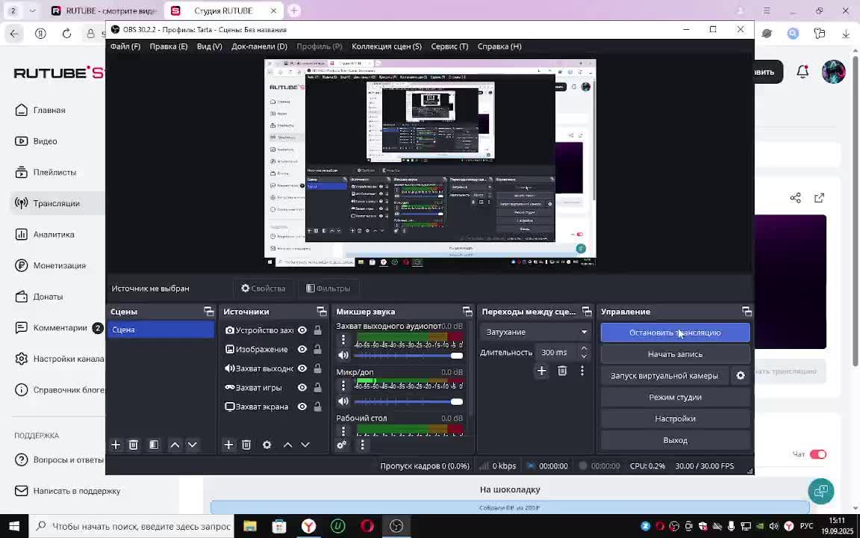The image size is (860, 538).
Task: Adjust Микр/доп volume slider
Action: (x=408, y=402)
